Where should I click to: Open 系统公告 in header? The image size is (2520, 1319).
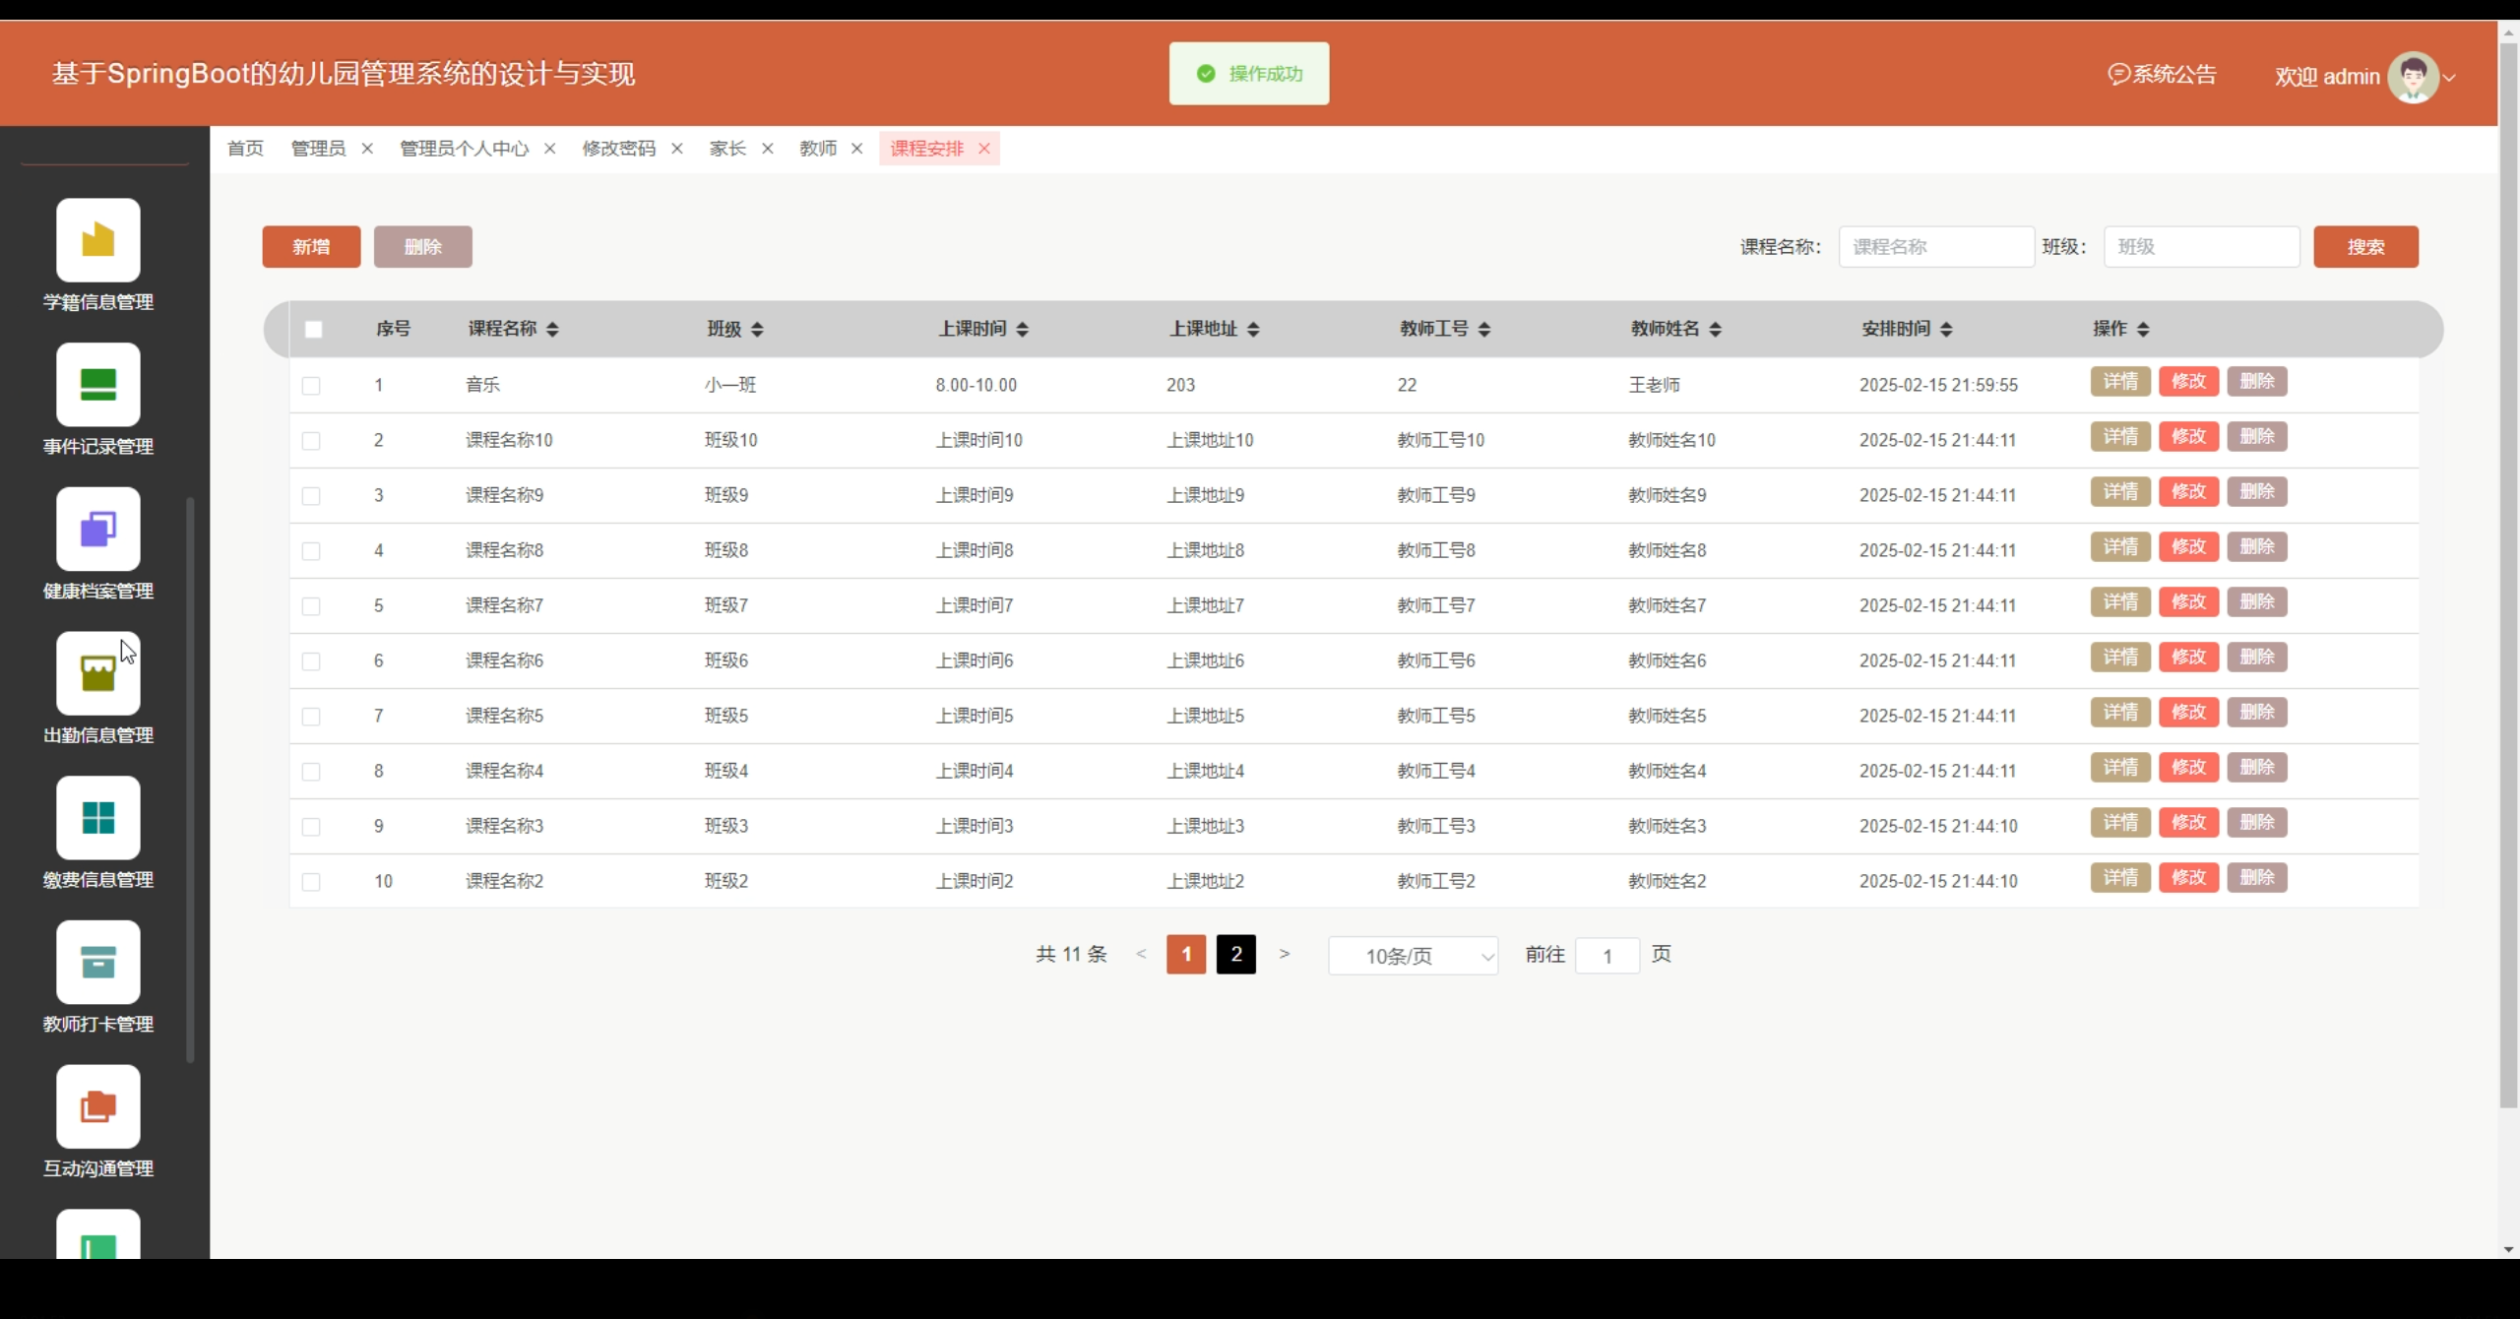[2163, 75]
